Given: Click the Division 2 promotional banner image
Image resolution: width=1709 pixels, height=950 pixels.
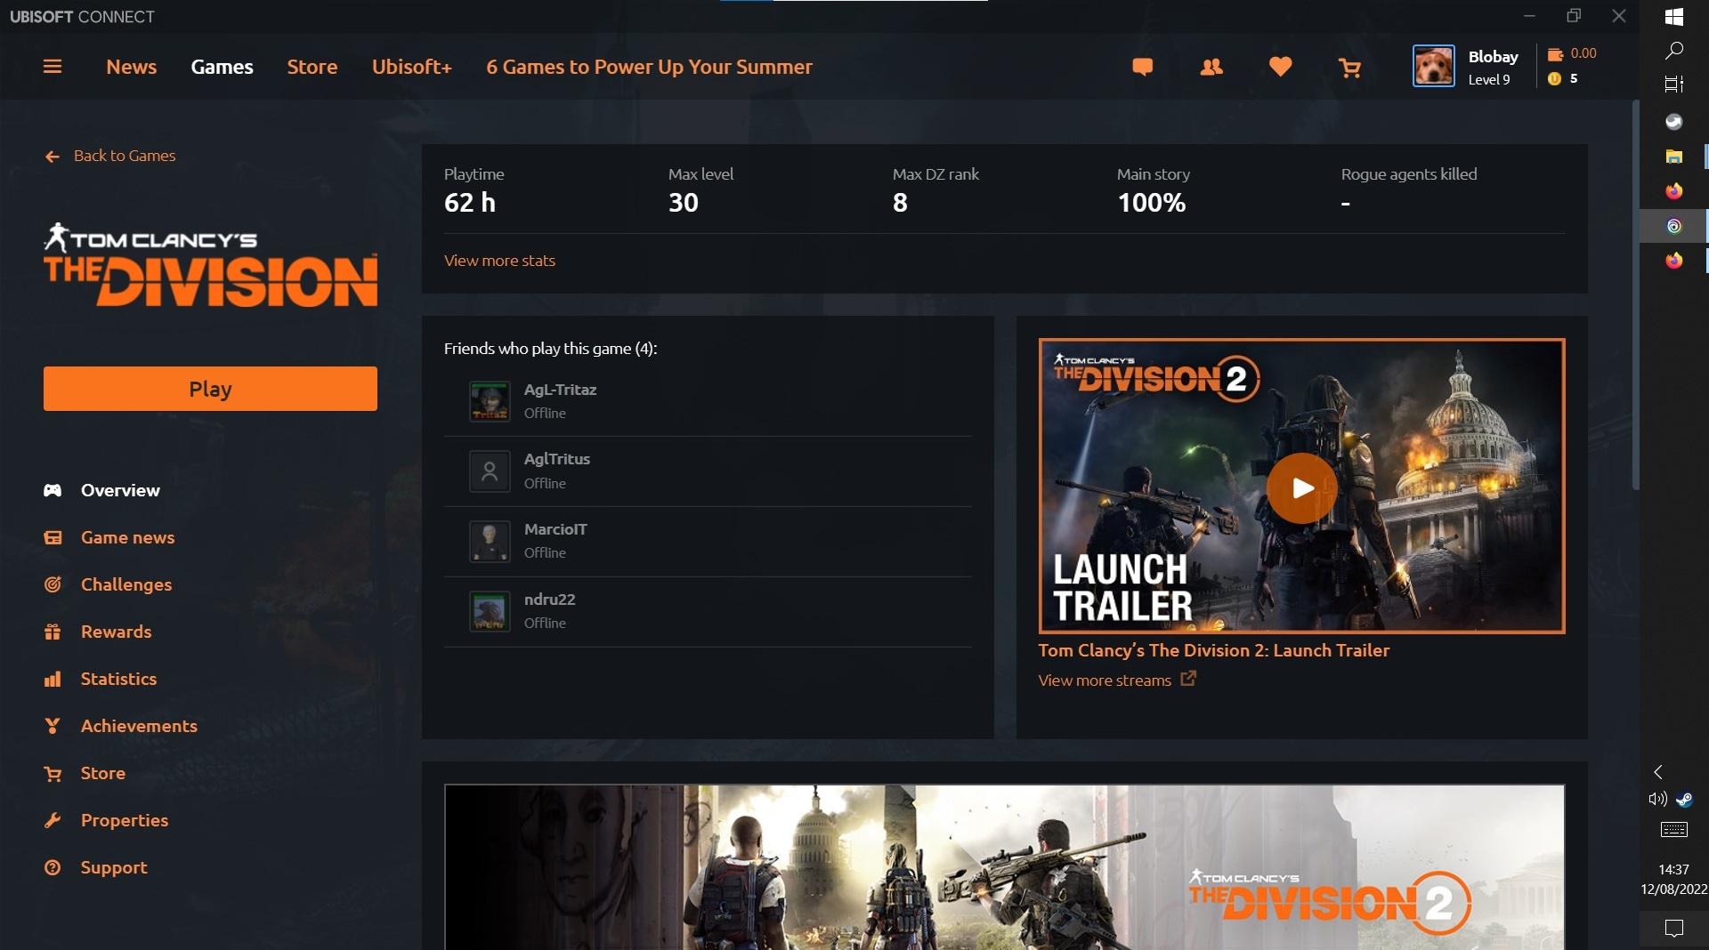Looking at the screenshot, I should coord(1004,867).
